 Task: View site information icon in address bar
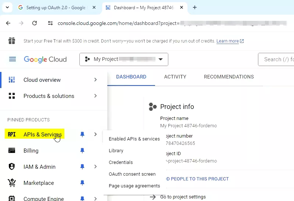50,23
